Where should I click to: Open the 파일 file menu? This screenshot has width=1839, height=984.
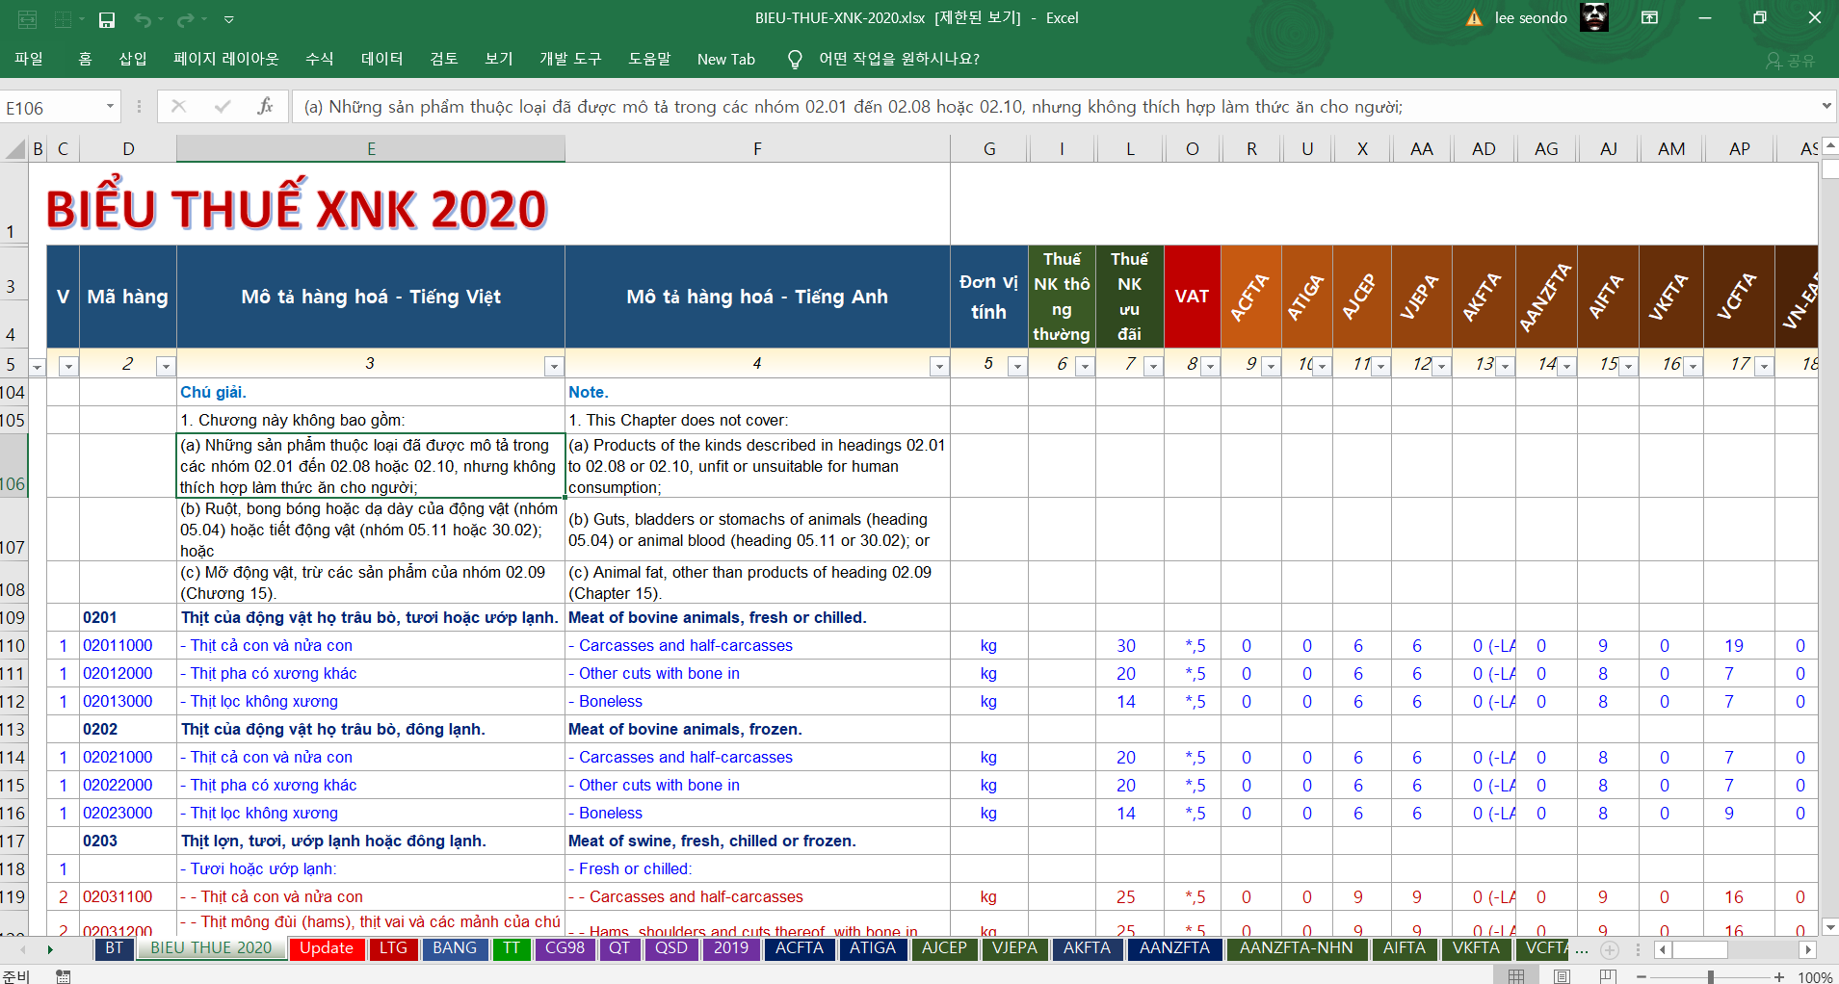click(x=29, y=59)
